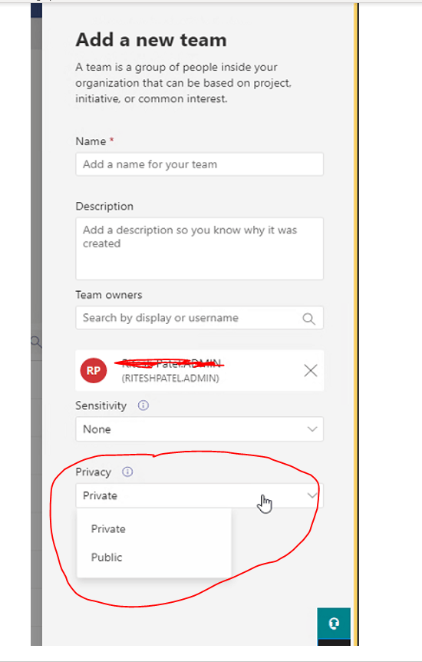Image resolution: width=422 pixels, height=662 pixels.
Task: Click the teal help headset button
Action: [x=334, y=624]
